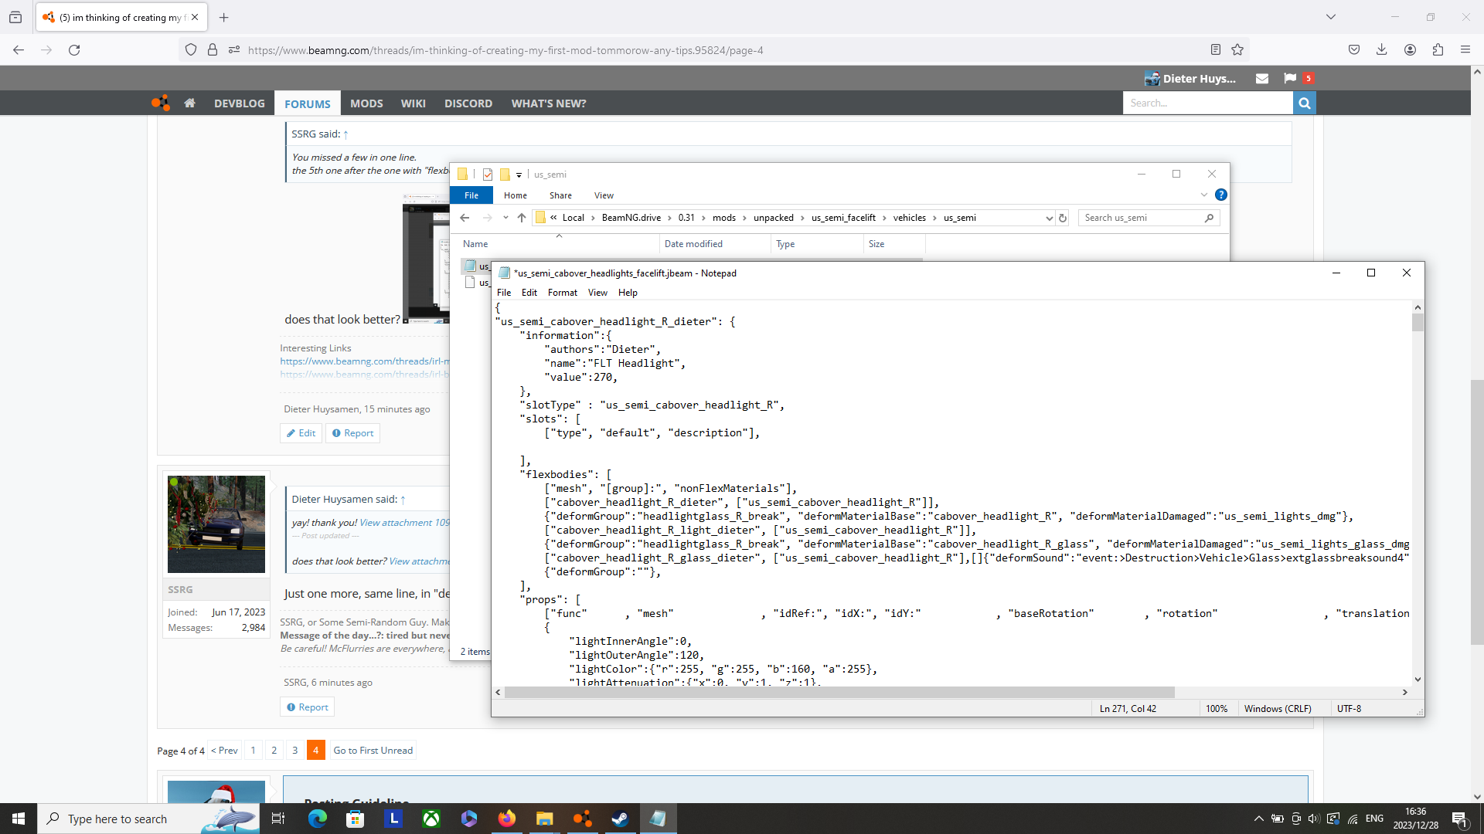Image resolution: width=1484 pixels, height=834 pixels.
Task: Open the inbox envelope icon in forum header
Action: click(x=1262, y=78)
